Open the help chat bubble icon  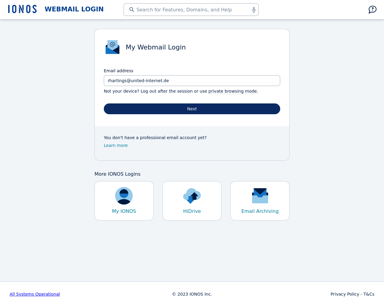pos(372,10)
